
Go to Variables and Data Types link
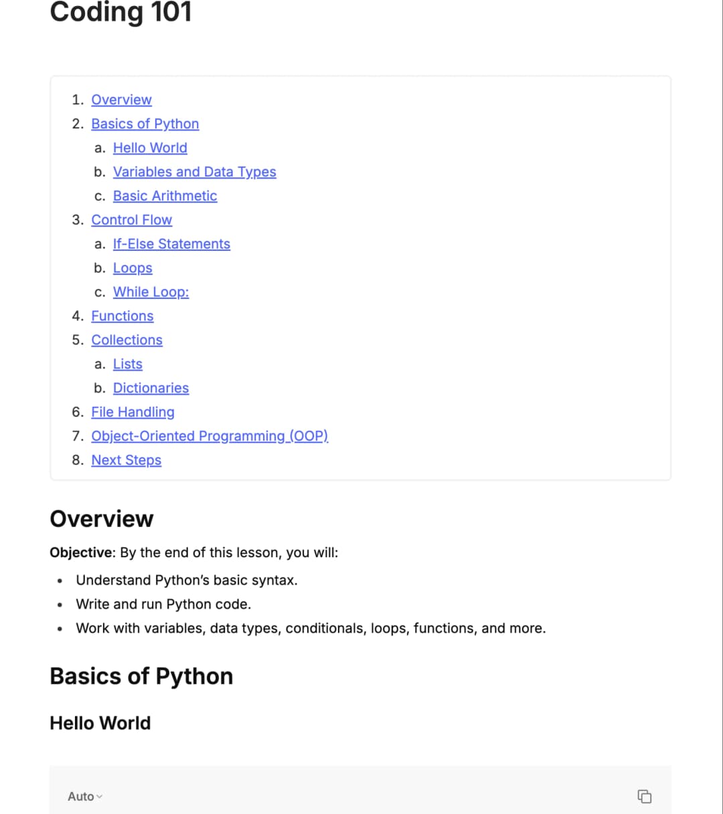[x=194, y=172]
